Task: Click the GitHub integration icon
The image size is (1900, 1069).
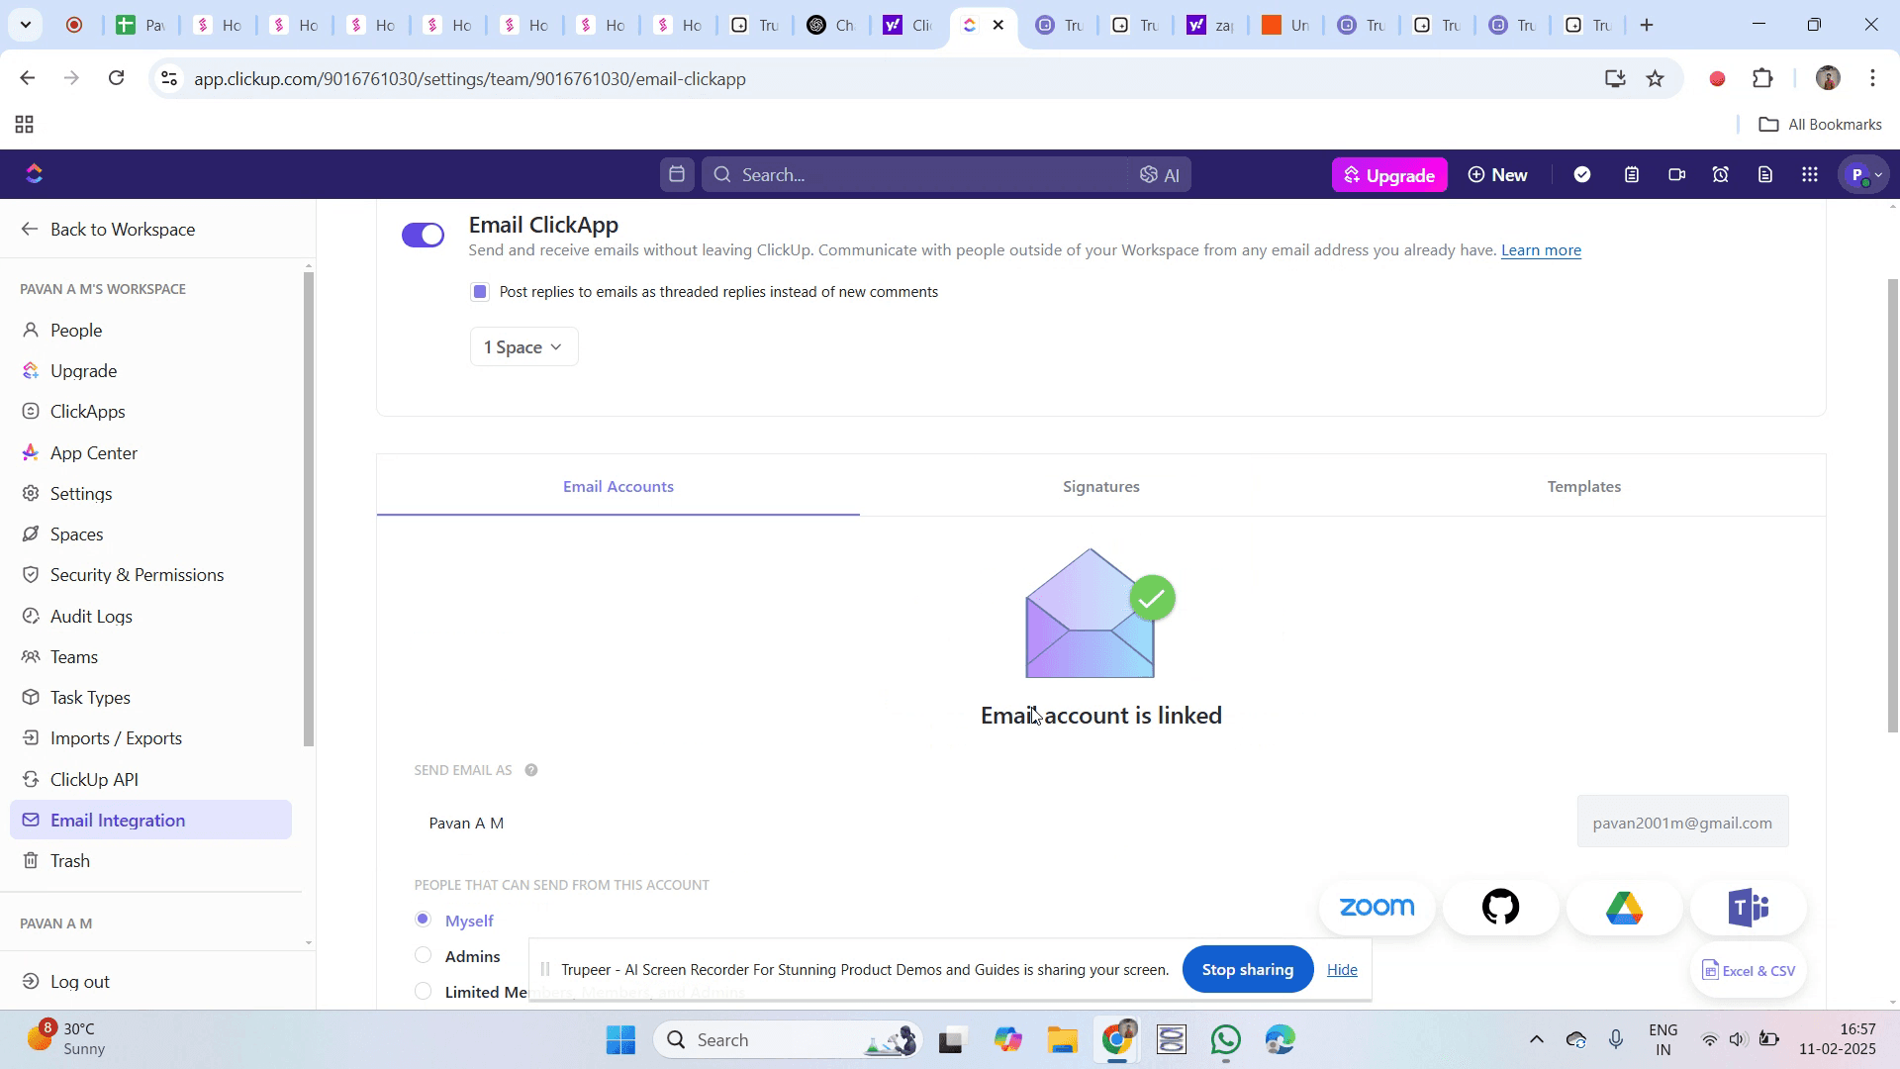Action: click(1500, 907)
